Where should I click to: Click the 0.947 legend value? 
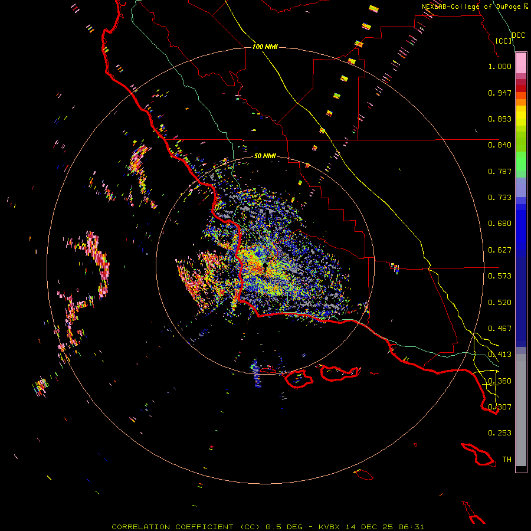click(x=500, y=93)
